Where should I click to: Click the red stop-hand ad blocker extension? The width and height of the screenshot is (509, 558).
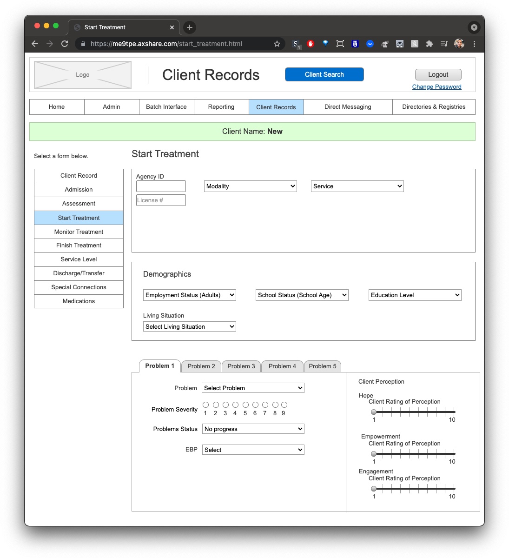pyautogui.click(x=311, y=44)
